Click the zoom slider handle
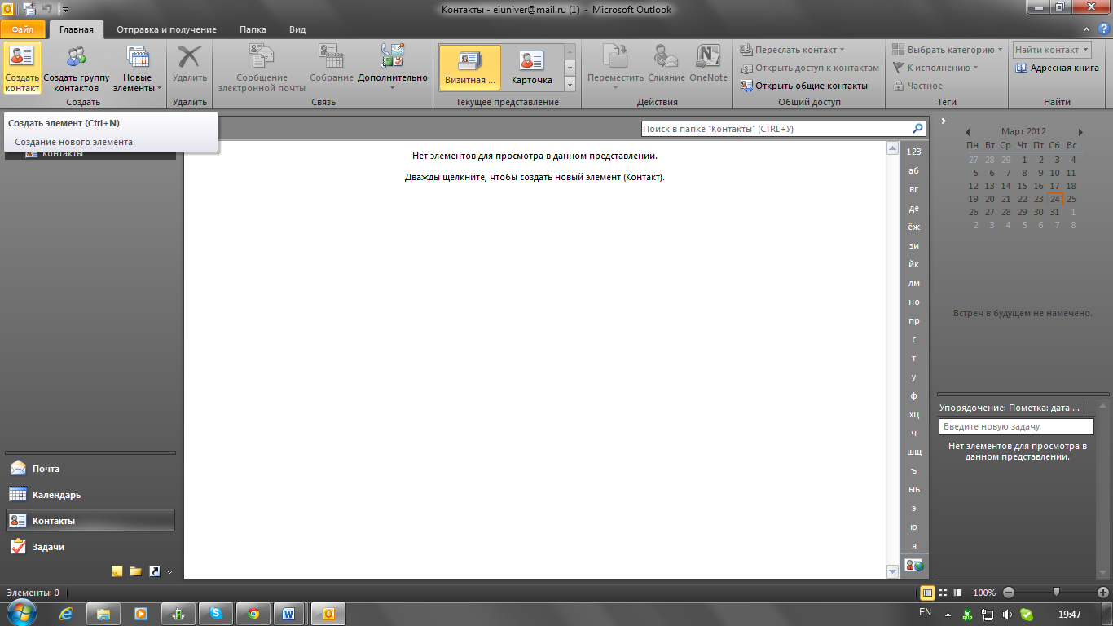Screen dimensions: 1113x626 (x=1056, y=593)
